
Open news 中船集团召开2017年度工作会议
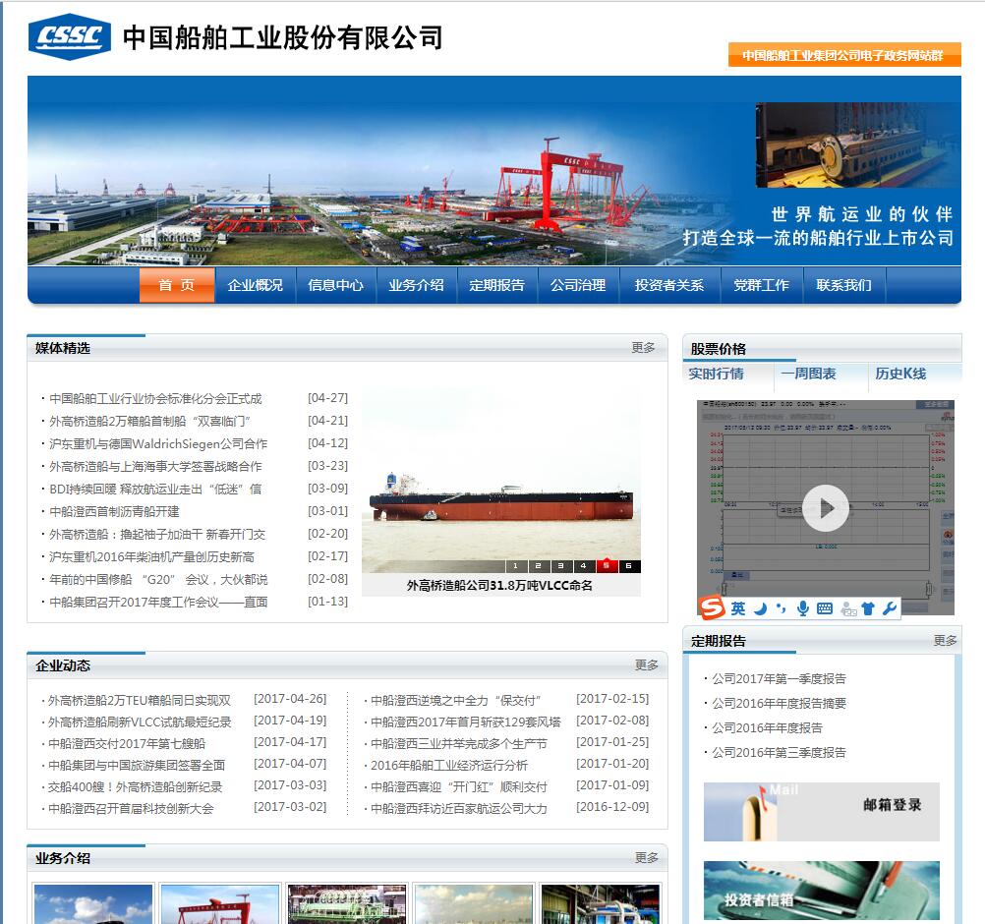click(x=158, y=602)
